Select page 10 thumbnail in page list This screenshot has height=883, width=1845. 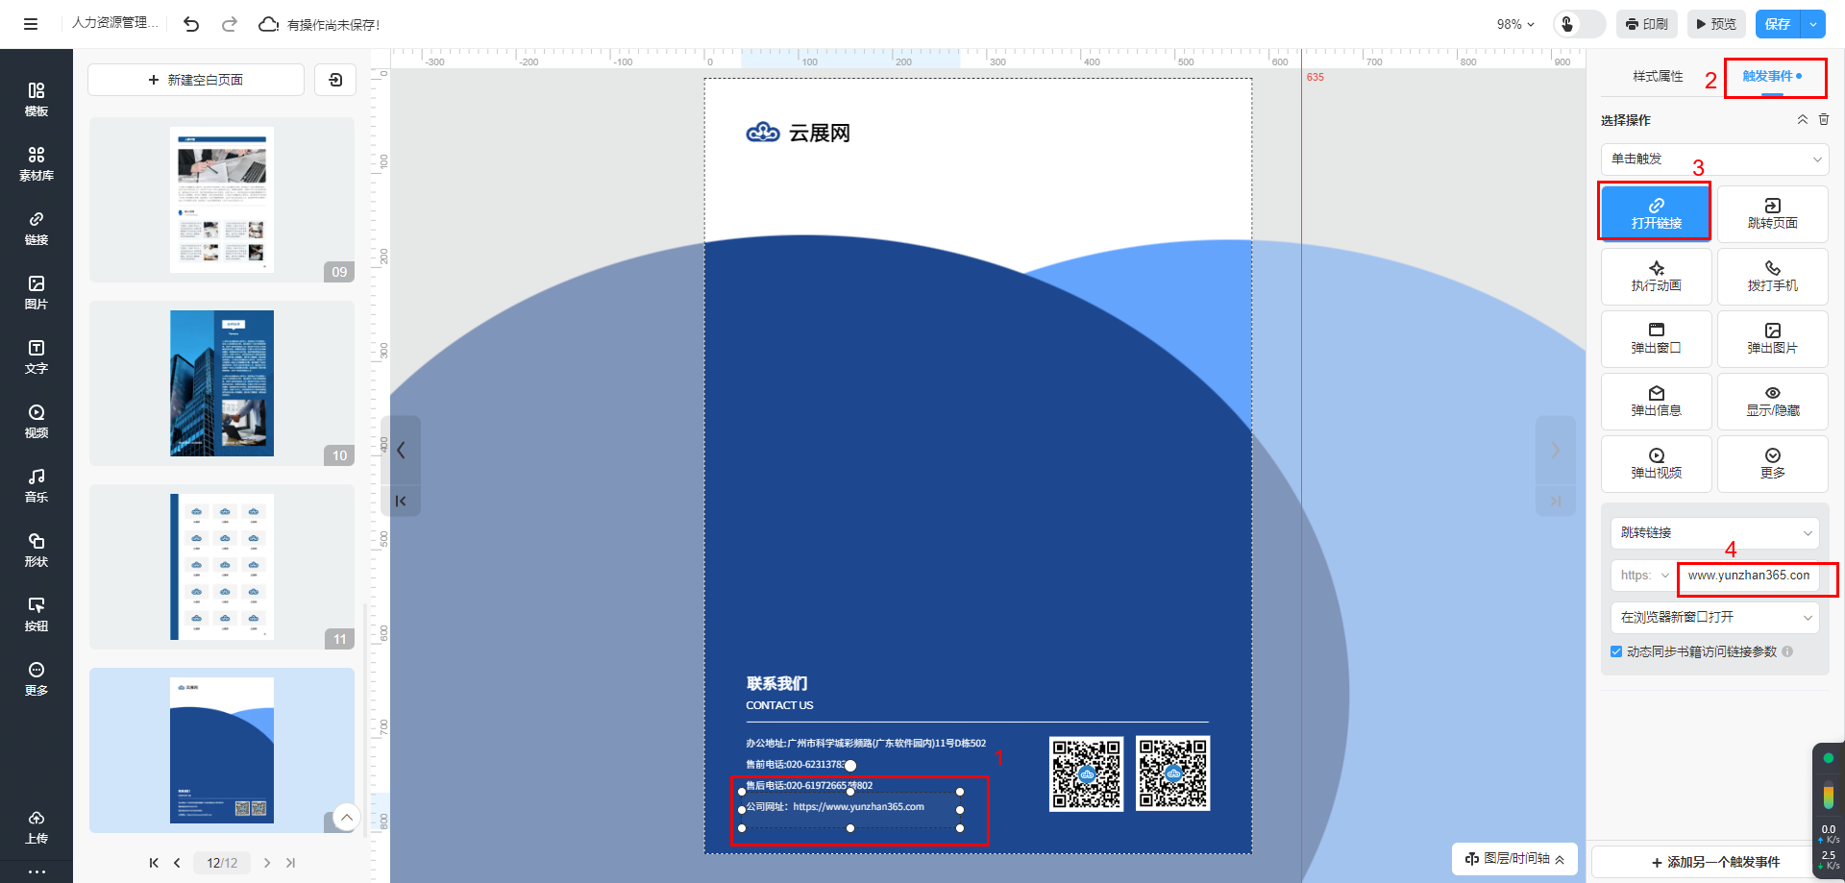coord(222,383)
